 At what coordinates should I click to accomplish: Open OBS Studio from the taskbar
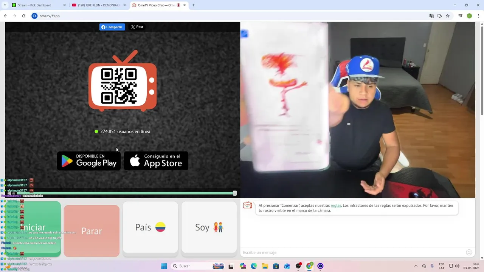pos(298,266)
